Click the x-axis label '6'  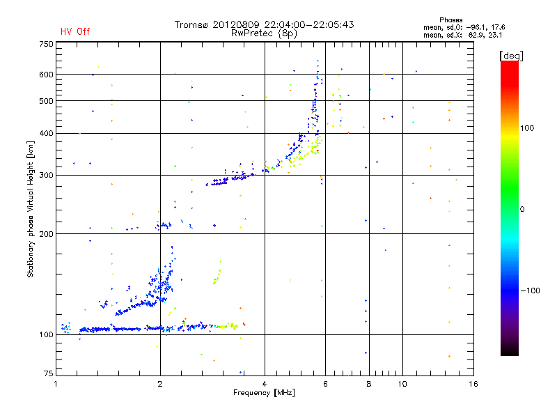tap(325, 384)
